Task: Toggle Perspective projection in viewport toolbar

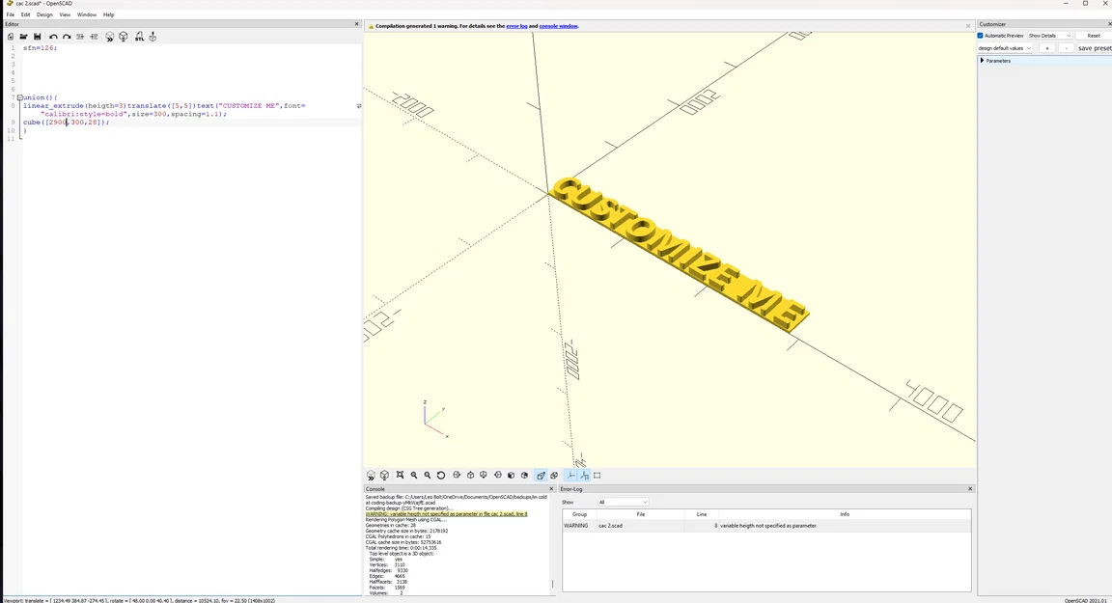Action: pos(541,476)
